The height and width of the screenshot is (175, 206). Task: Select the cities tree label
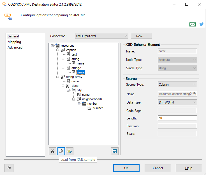click(75, 86)
